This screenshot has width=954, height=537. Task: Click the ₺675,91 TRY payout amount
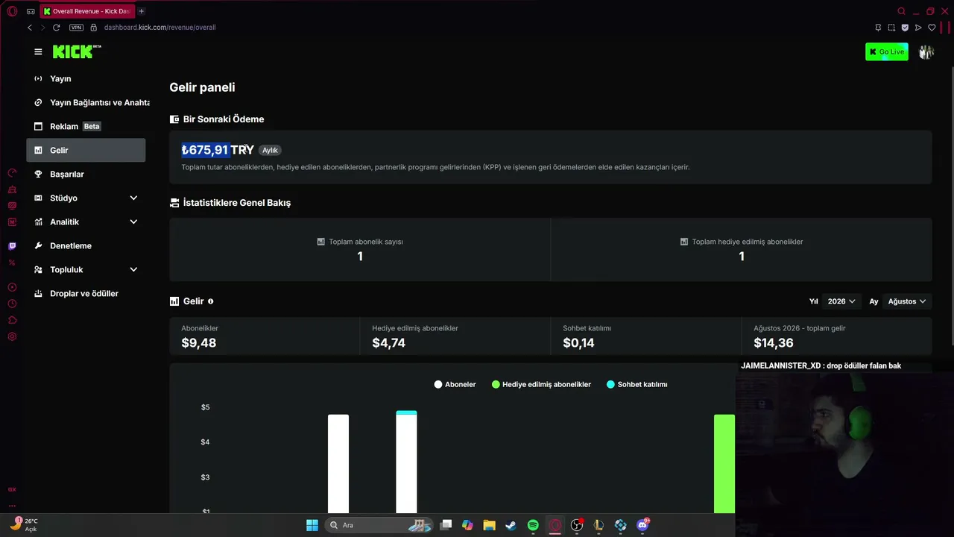tap(218, 150)
